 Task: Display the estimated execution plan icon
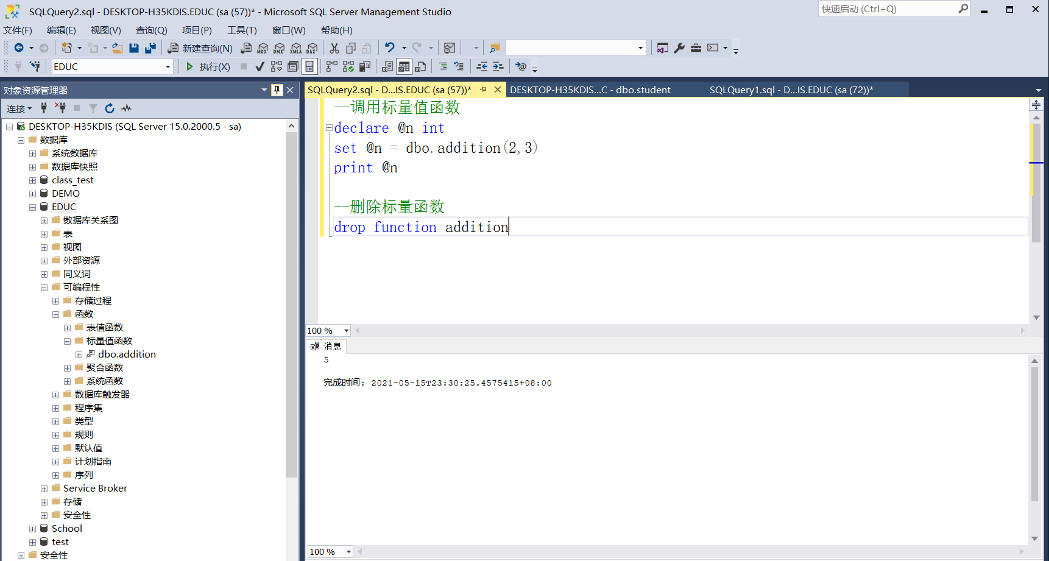click(277, 66)
